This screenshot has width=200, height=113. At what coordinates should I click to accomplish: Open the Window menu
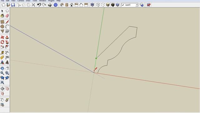(42, 1)
